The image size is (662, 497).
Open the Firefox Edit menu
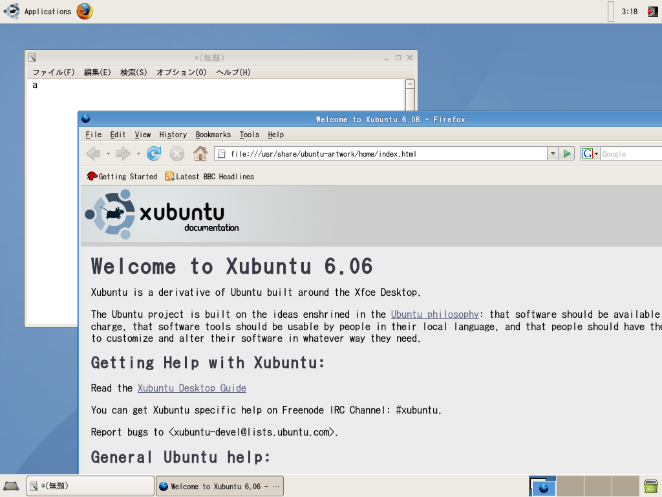pyautogui.click(x=118, y=135)
